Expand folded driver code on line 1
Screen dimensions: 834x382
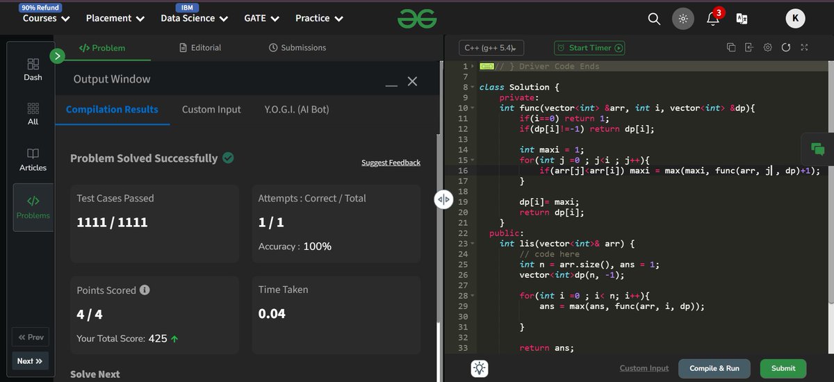(x=473, y=67)
